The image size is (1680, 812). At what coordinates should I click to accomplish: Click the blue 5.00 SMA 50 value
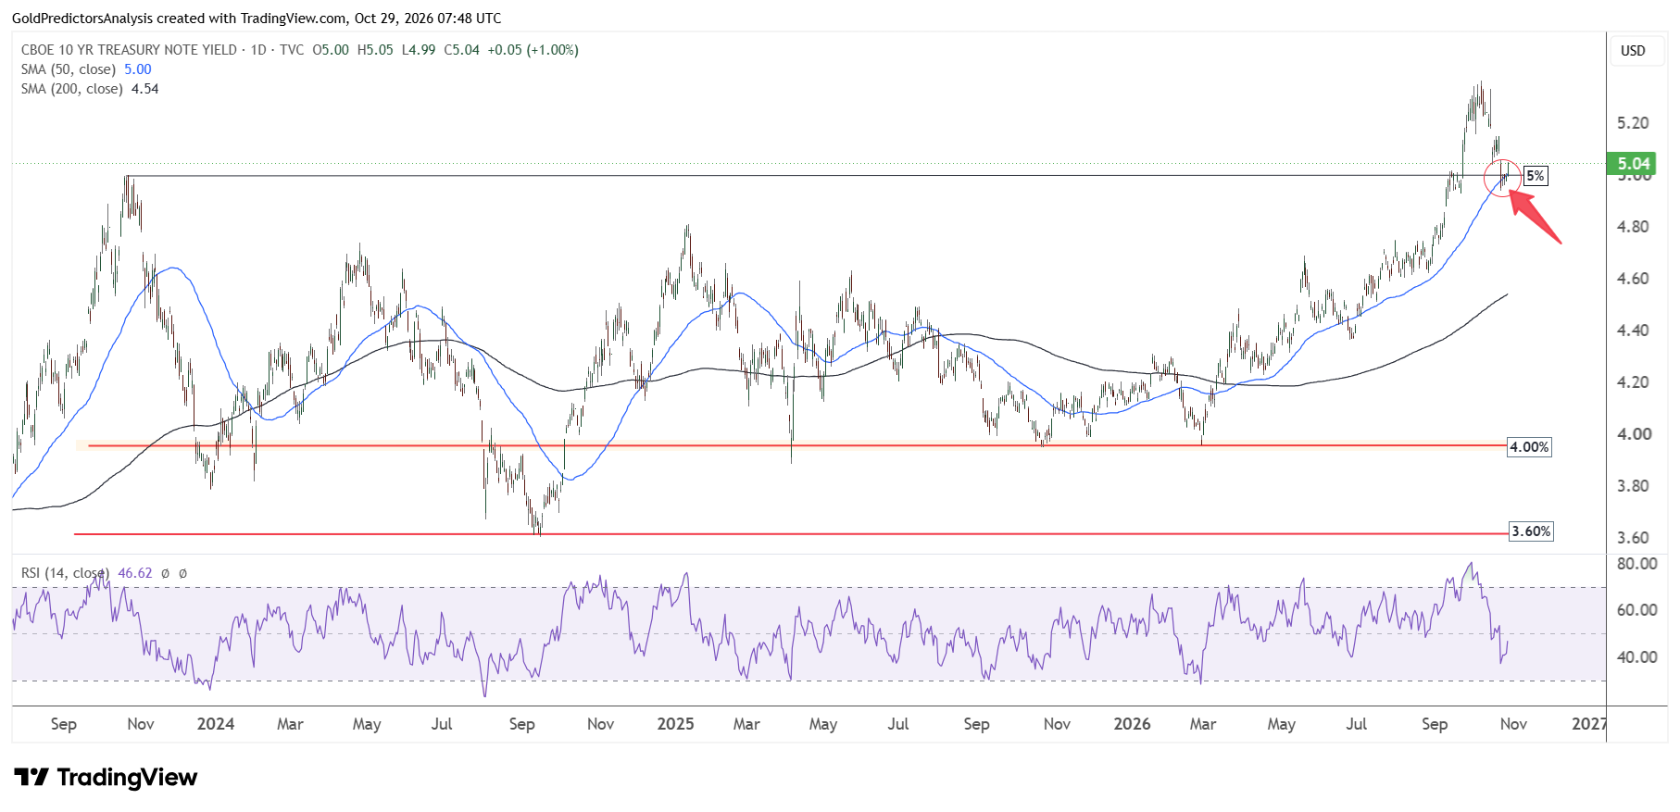click(x=138, y=69)
